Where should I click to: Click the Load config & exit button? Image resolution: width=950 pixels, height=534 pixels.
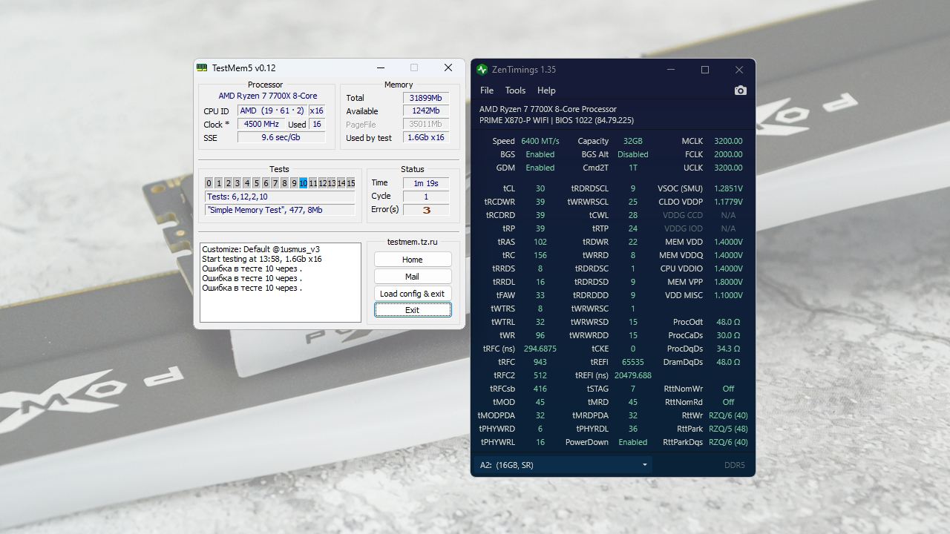coord(412,294)
